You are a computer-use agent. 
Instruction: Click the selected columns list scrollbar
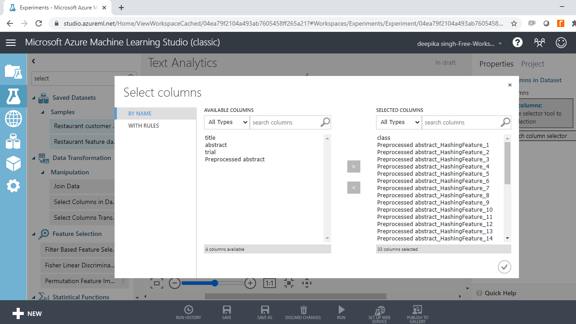507,163
